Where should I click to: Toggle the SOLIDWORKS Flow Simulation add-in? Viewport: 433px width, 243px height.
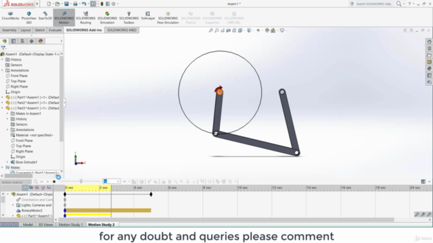[168, 18]
